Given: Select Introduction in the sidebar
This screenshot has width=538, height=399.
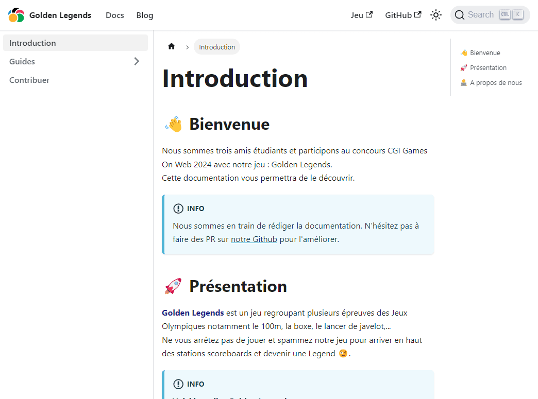Looking at the screenshot, I should coord(75,43).
